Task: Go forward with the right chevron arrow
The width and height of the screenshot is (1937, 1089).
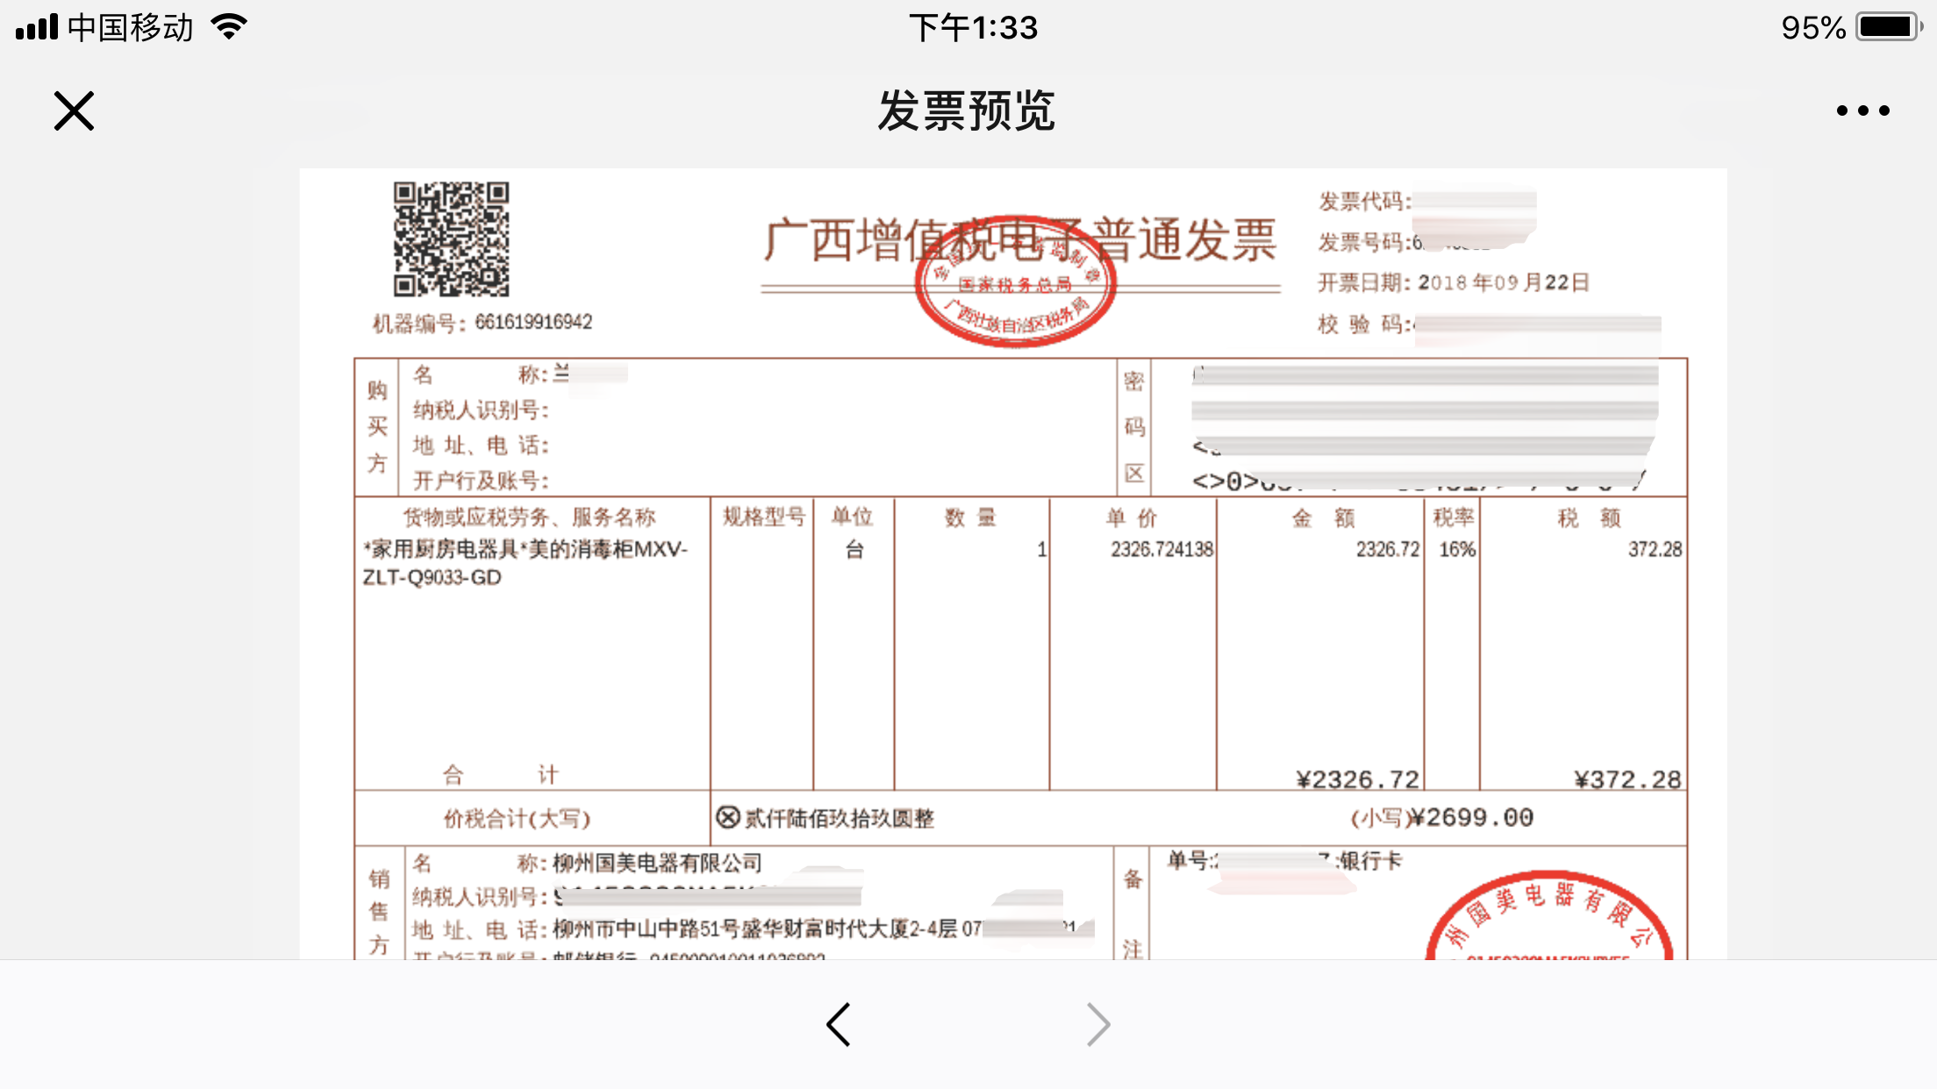Action: click(1098, 1024)
